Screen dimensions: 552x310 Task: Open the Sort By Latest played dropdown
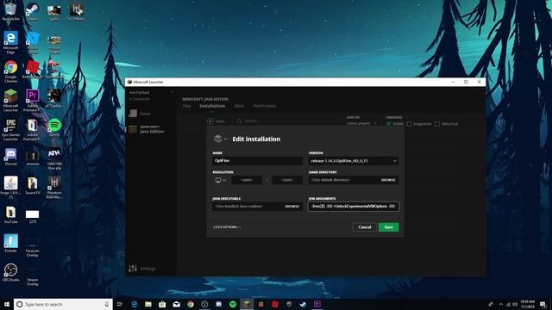pyautogui.click(x=361, y=123)
